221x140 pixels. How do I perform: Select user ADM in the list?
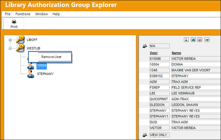coord(160,82)
